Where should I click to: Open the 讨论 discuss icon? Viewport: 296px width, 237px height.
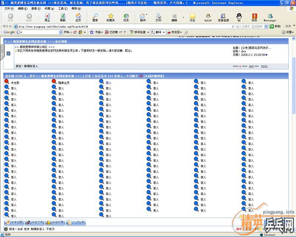[x=192, y=18]
